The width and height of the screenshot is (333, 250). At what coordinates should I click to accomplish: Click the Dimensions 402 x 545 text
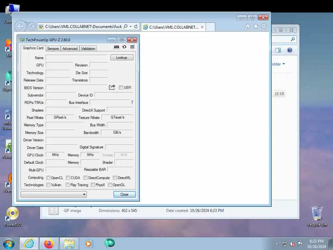pyautogui.click(x=118, y=211)
